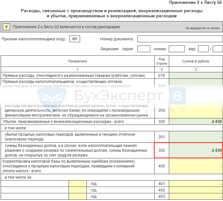Select the 2 430 sum for line 302
The image size is (223, 201).
pyautogui.click(x=196, y=150)
